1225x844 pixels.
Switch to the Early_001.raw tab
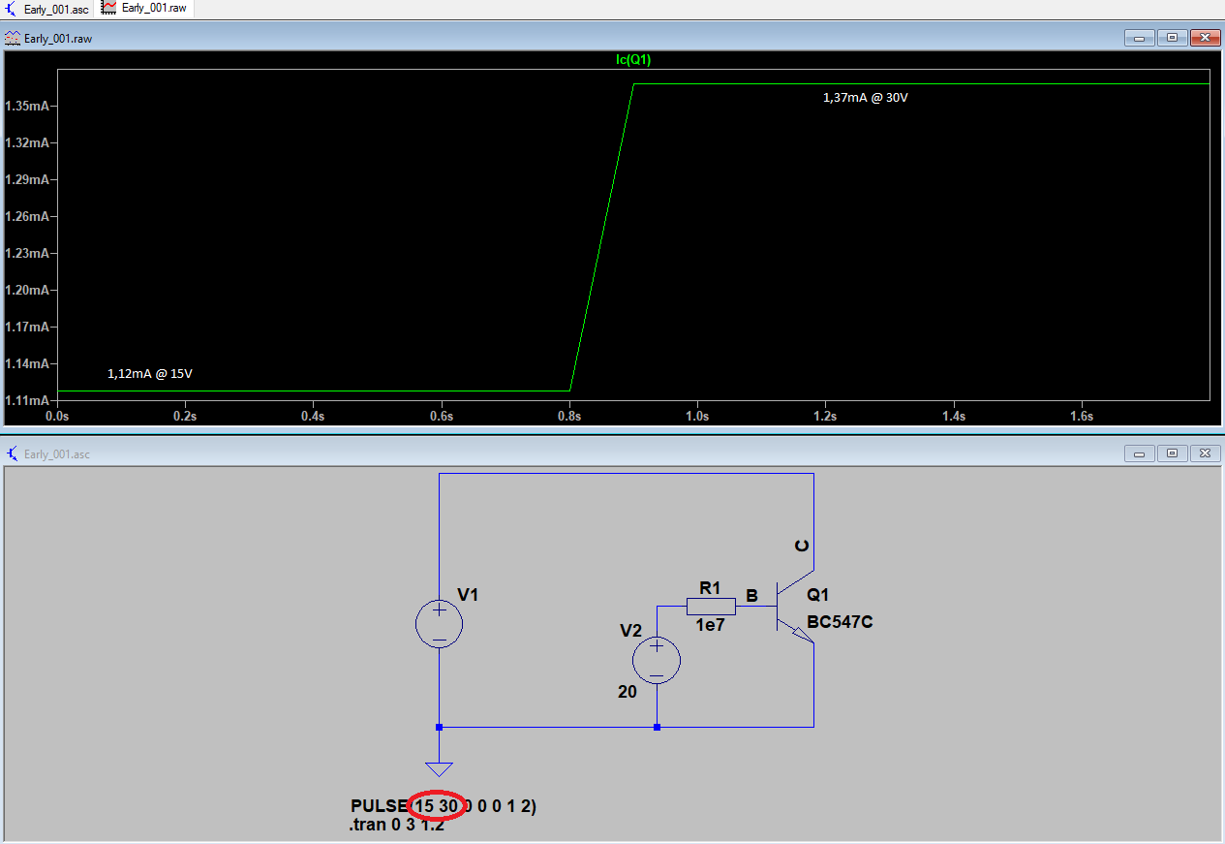[145, 9]
